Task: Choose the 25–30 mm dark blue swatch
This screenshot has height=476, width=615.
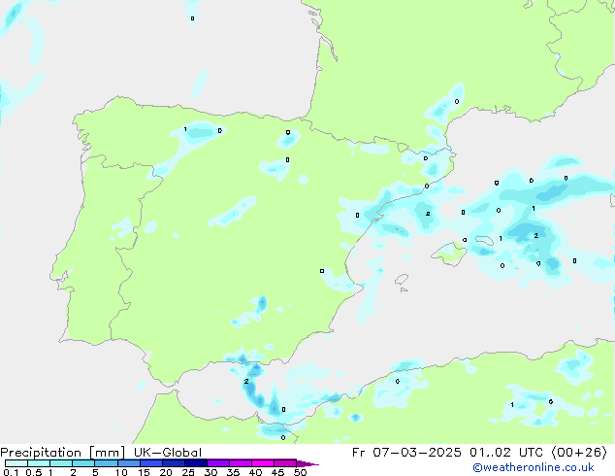Action: (195, 463)
